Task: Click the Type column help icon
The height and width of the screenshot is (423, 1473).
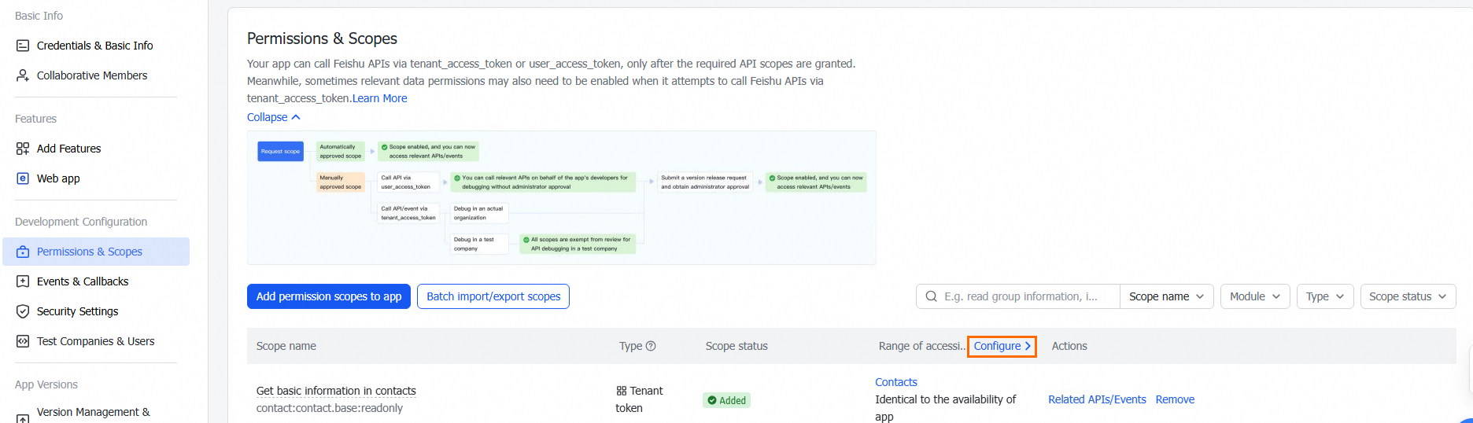Action: point(651,346)
